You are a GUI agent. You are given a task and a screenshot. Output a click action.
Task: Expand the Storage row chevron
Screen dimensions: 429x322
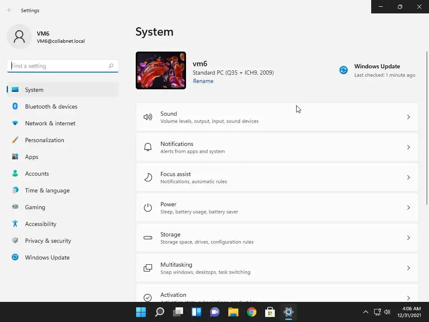[x=408, y=238]
